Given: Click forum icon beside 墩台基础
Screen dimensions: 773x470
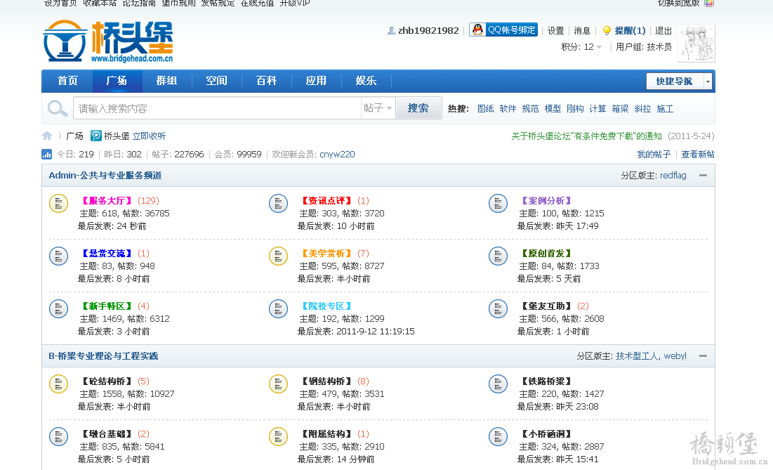Looking at the screenshot, I should [x=59, y=436].
